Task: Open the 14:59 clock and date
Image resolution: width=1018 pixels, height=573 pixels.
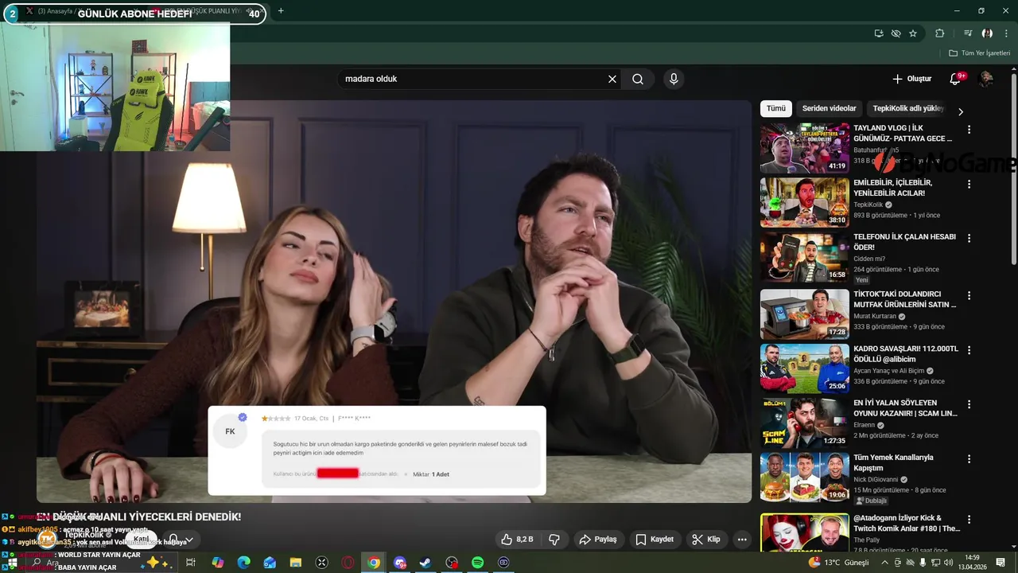Action: click(x=972, y=563)
